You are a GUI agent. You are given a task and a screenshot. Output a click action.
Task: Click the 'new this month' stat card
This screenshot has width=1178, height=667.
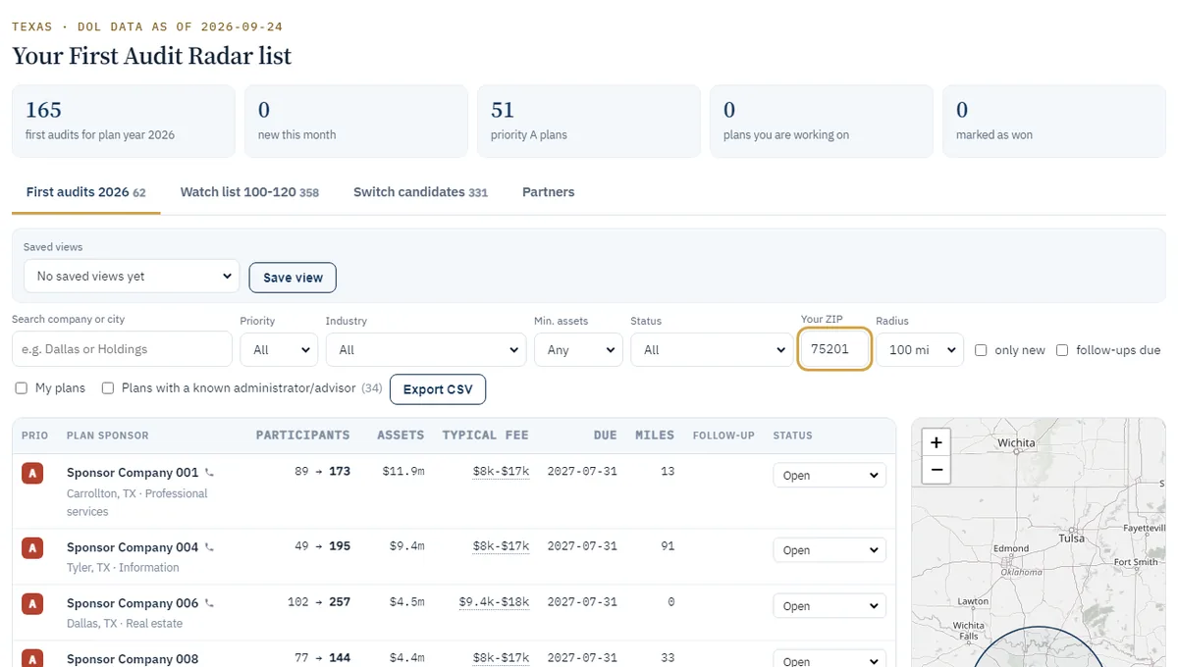(x=356, y=121)
